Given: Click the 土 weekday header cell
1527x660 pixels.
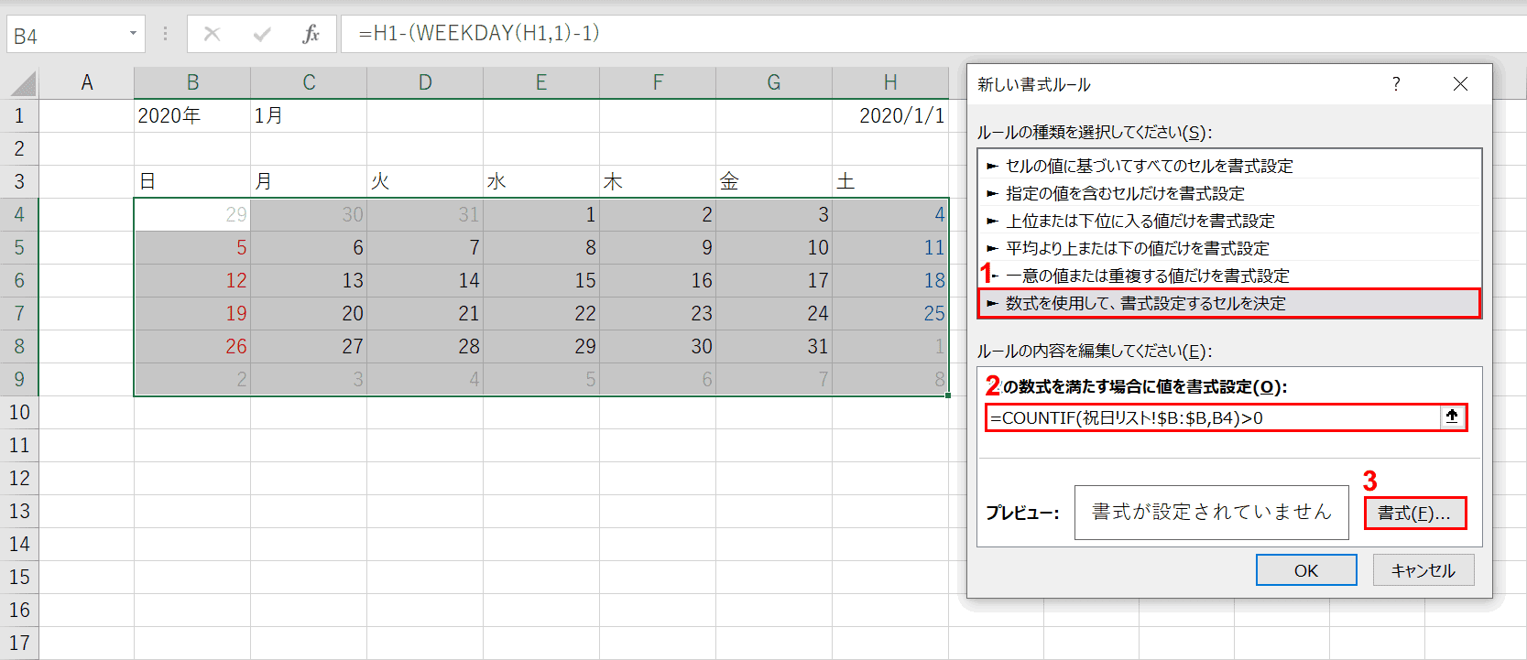Looking at the screenshot, I should tap(890, 182).
